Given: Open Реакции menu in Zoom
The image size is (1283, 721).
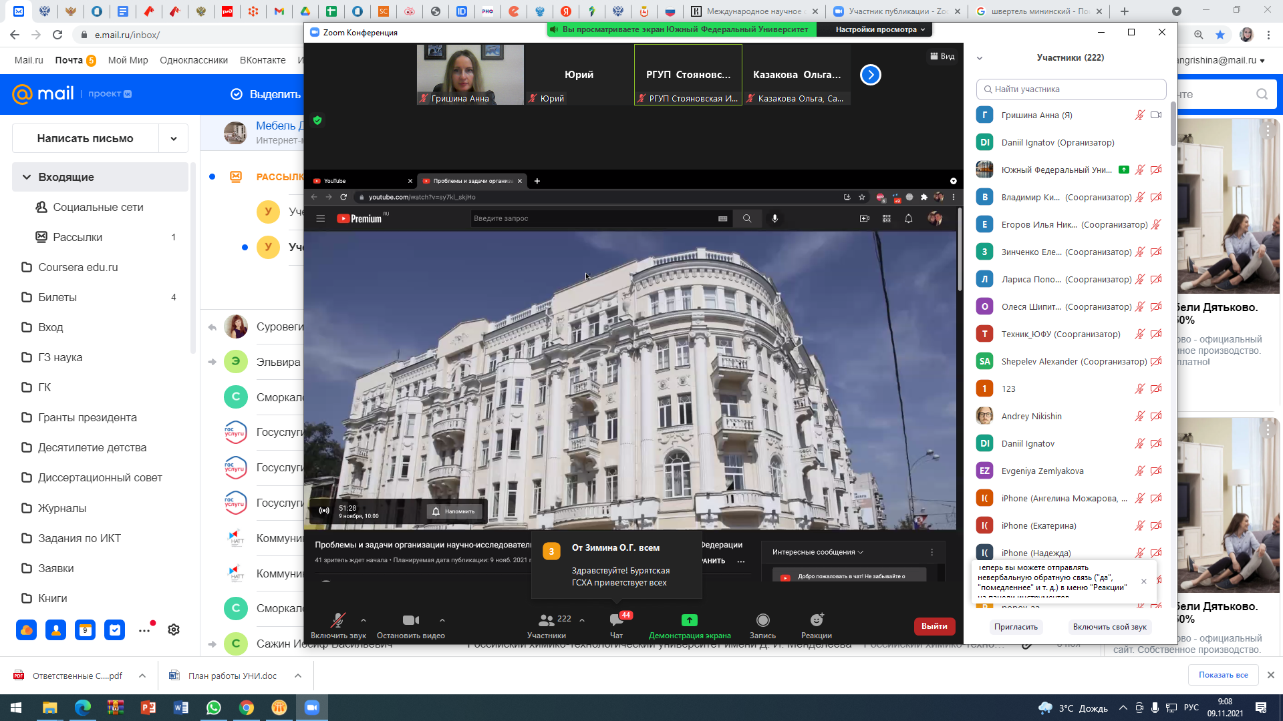Looking at the screenshot, I should pos(817,626).
